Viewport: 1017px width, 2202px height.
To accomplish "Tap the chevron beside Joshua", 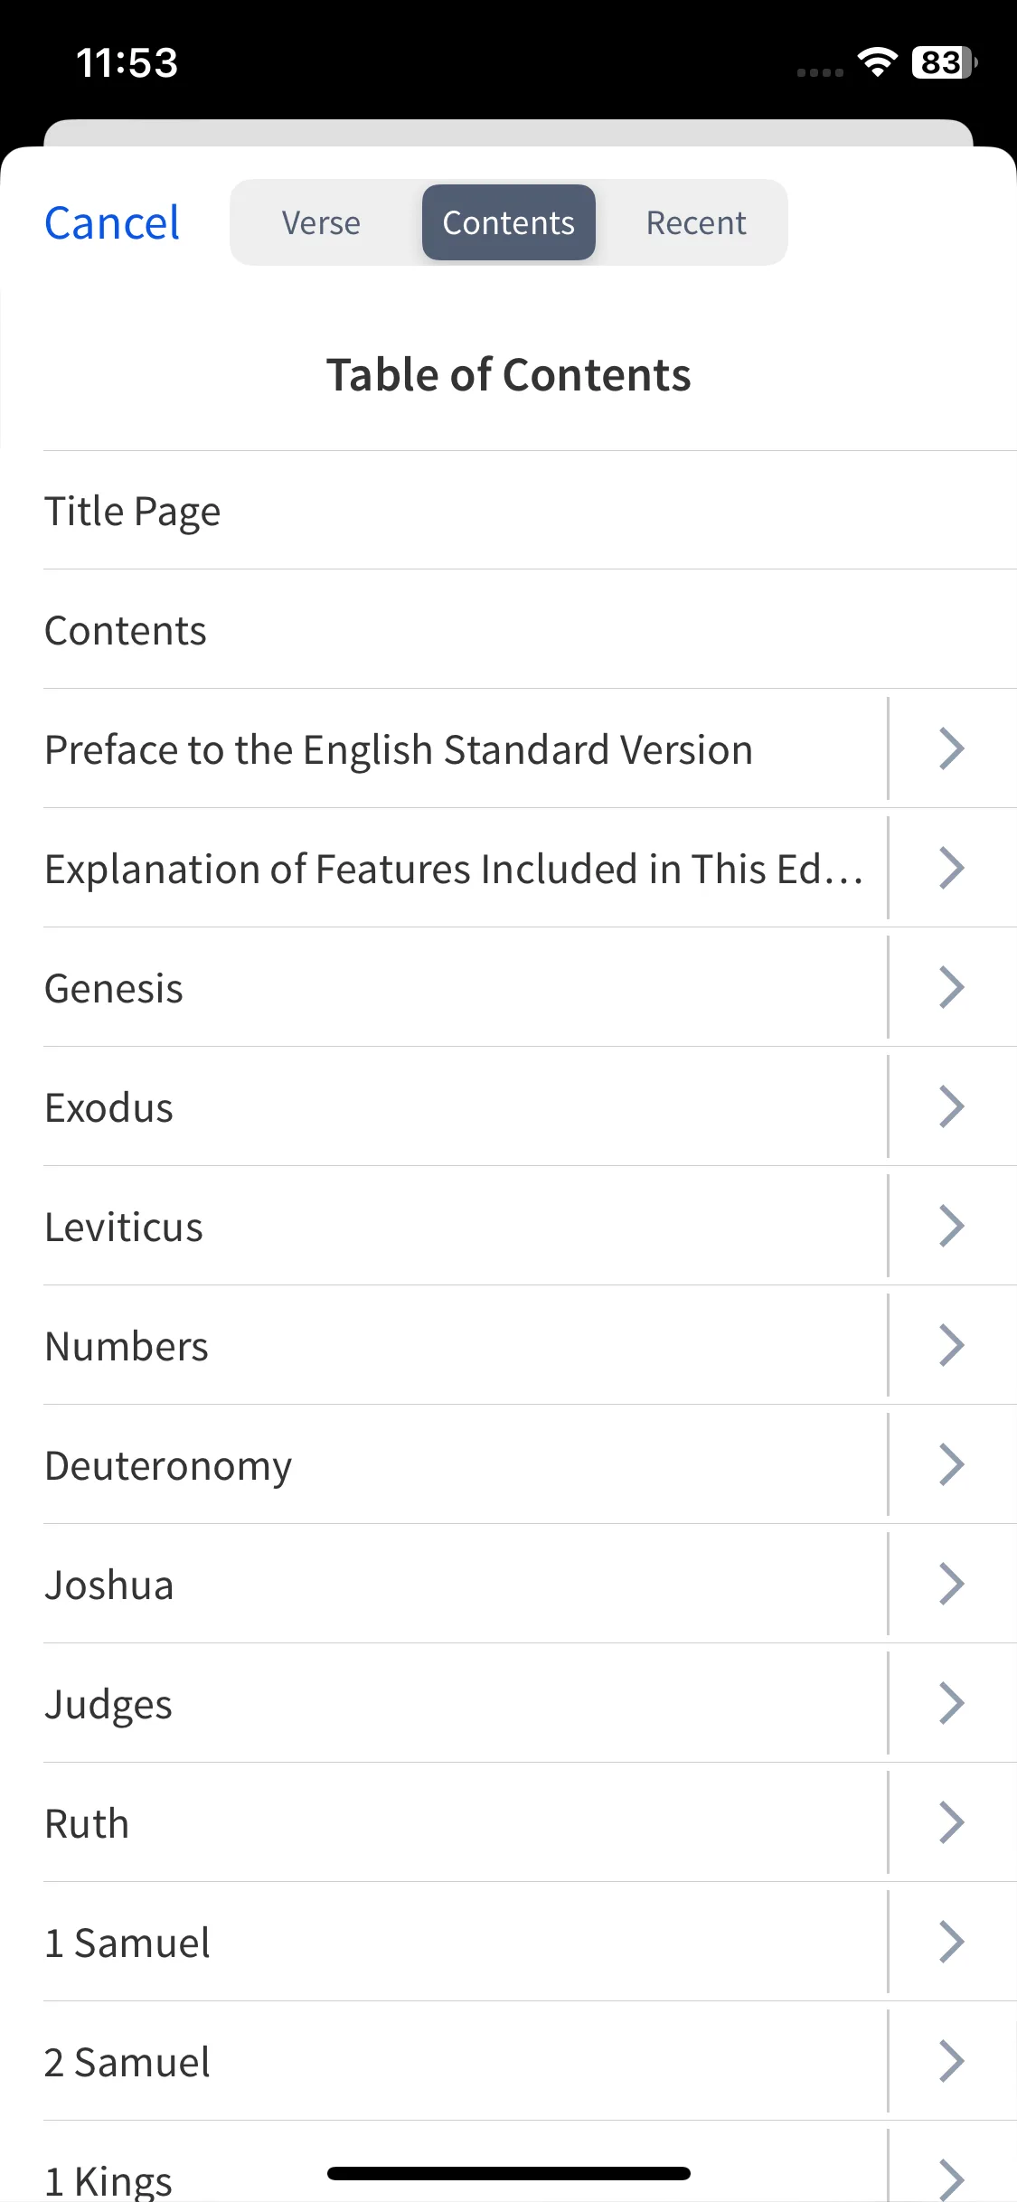I will point(952,1584).
